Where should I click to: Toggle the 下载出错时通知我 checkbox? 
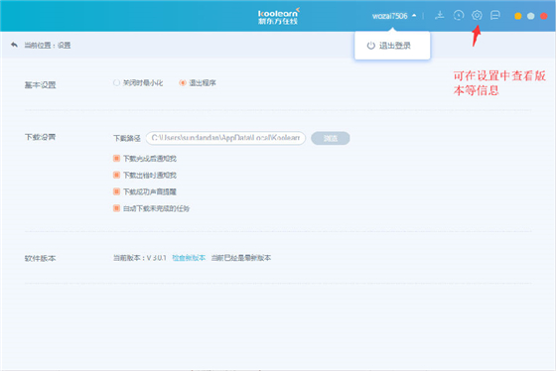tap(116, 175)
